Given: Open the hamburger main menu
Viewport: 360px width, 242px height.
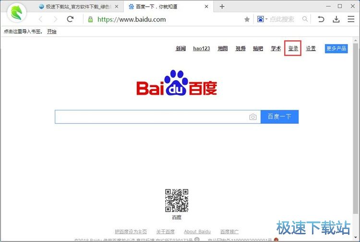Looking at the screenshot, I should [351, 19].
